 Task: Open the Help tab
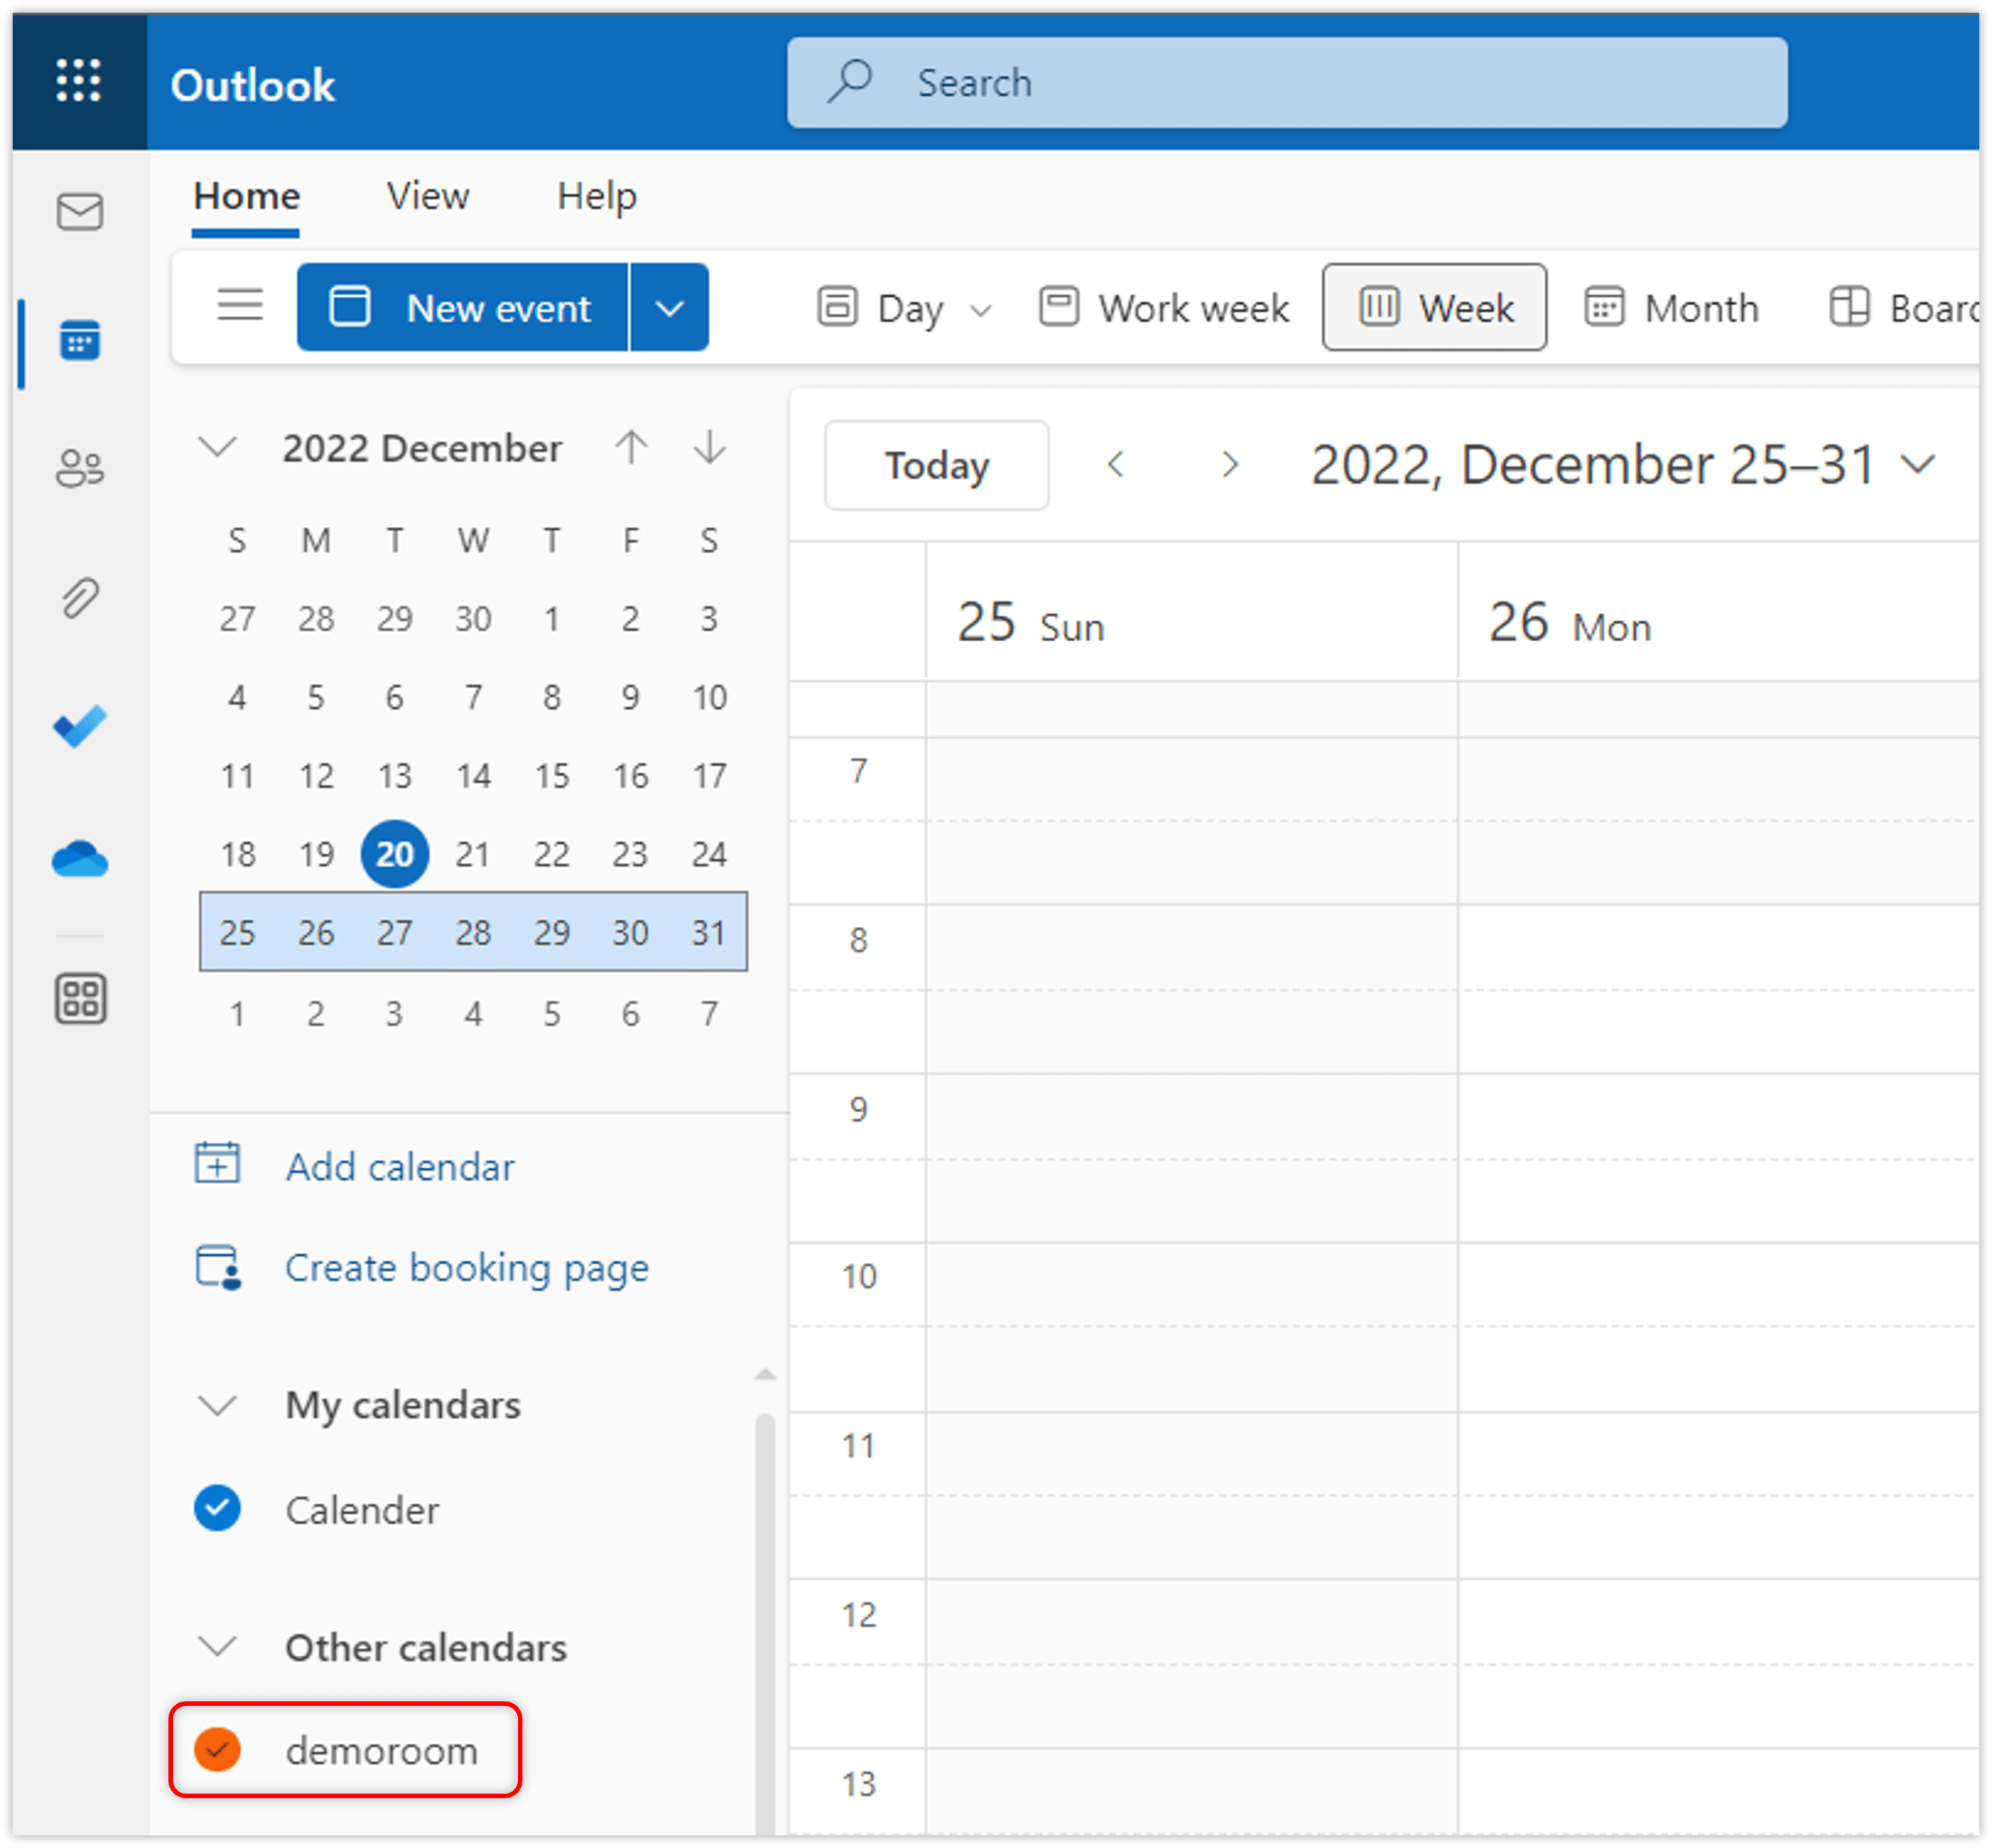596,196
